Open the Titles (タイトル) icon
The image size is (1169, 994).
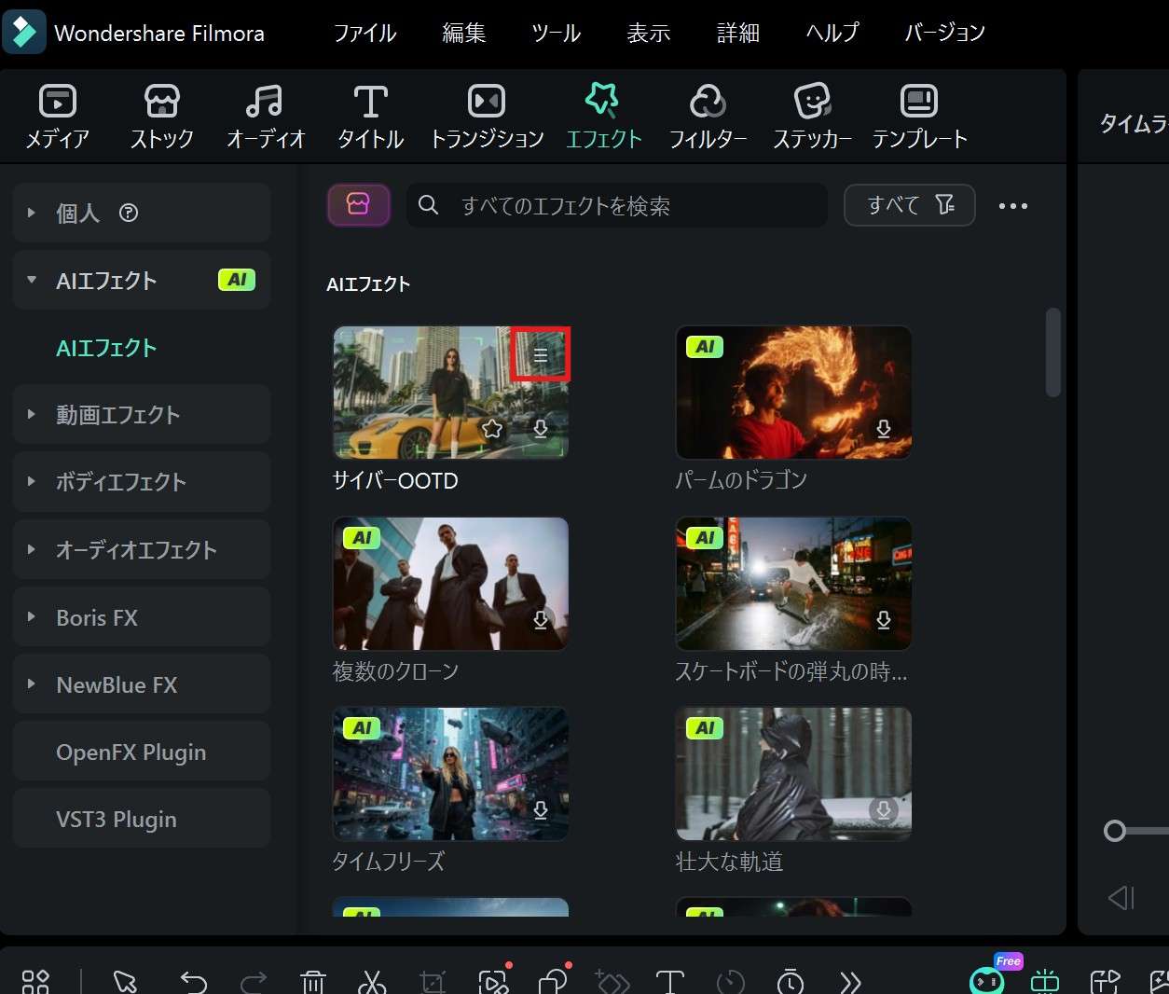point(370,101)
